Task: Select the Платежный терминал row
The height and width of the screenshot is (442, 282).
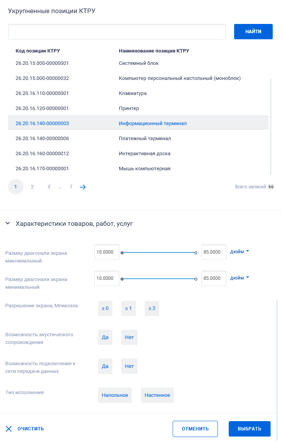Action: click(x=138, y=139)
